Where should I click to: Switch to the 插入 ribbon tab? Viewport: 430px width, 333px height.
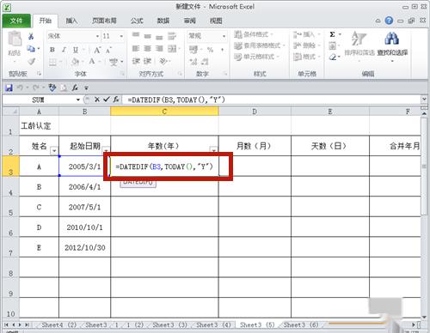click(71, 21)
